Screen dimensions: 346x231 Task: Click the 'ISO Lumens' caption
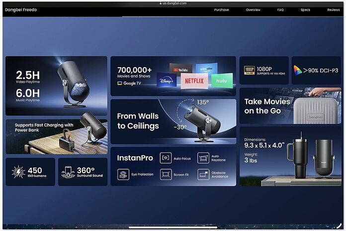pos(37,176)
